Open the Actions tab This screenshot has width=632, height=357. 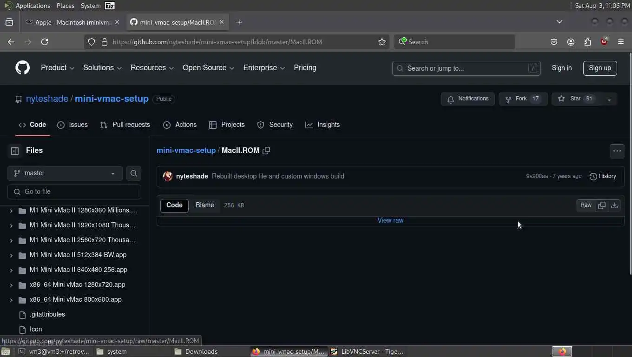coord(180,125)
